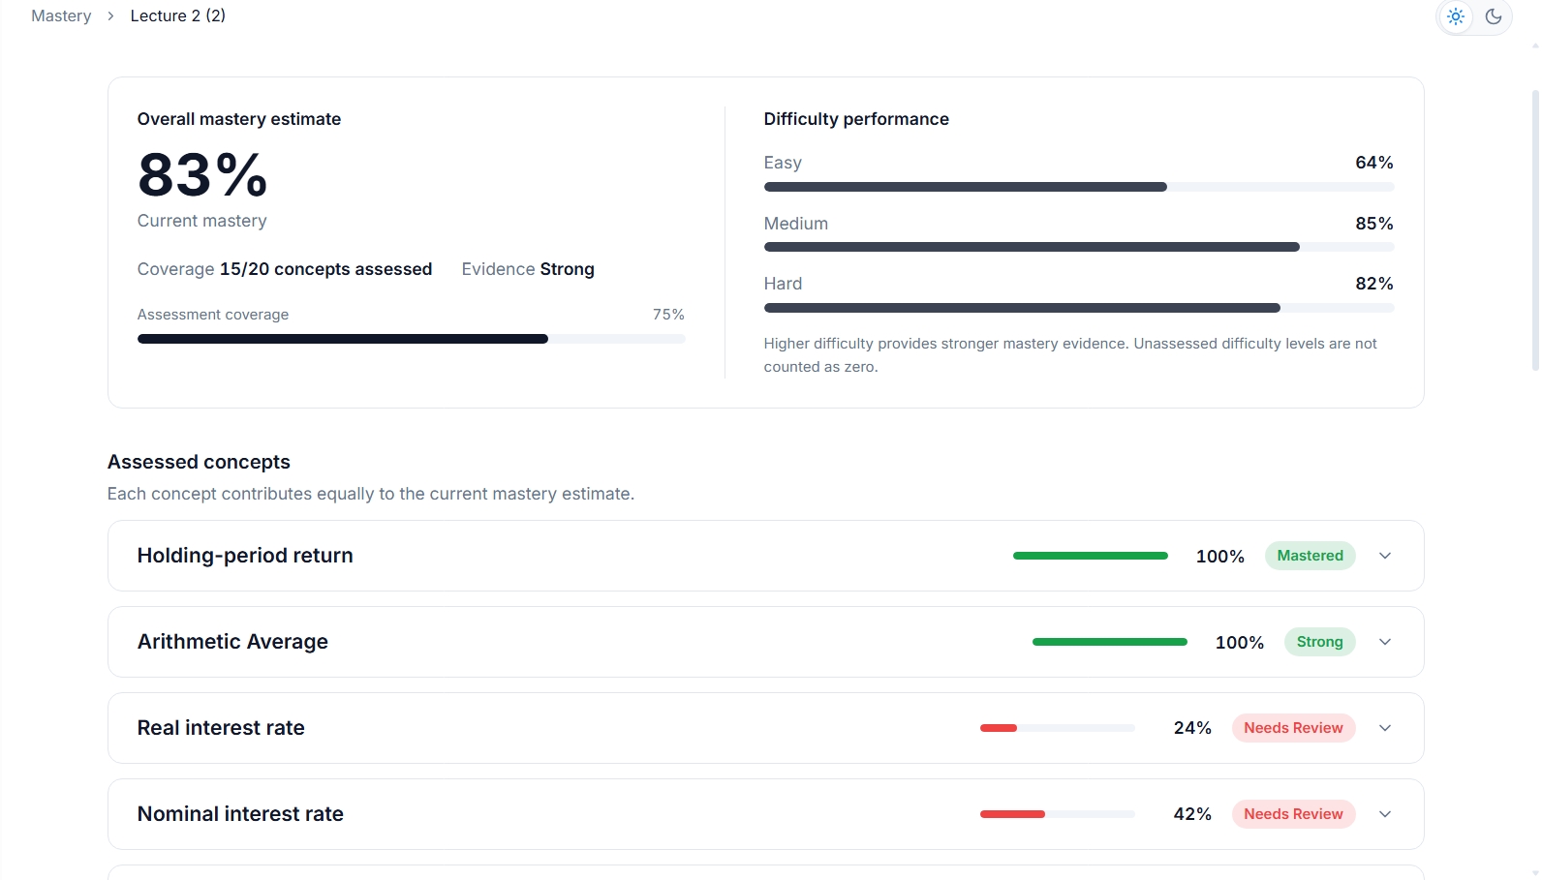Click the 82% Hard score
This screenshot has width=1542, height=880.
(x=1374, y=284)
